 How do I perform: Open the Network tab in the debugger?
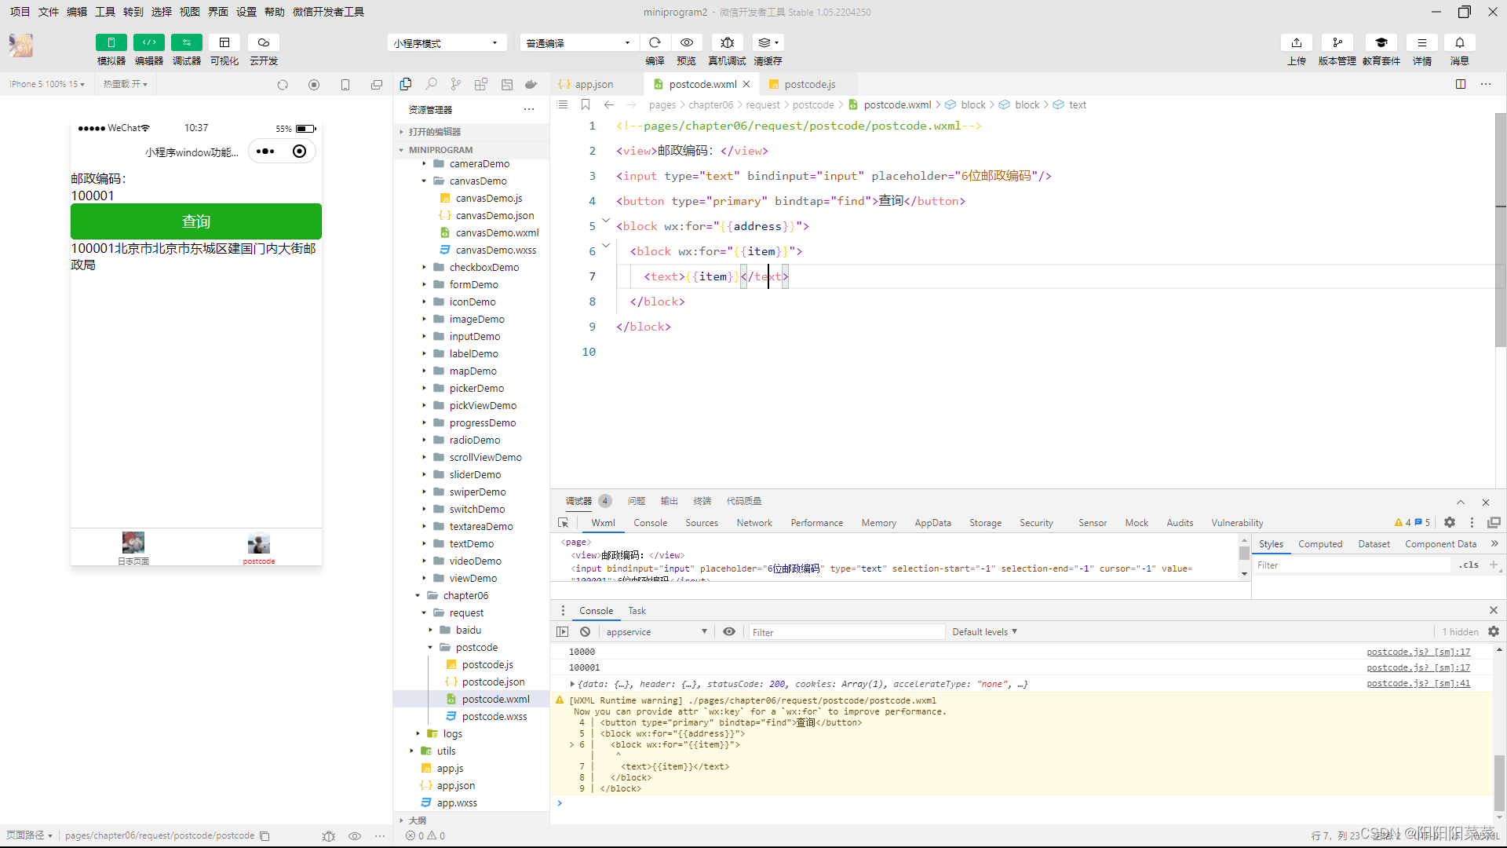click(x=753, y=523)
